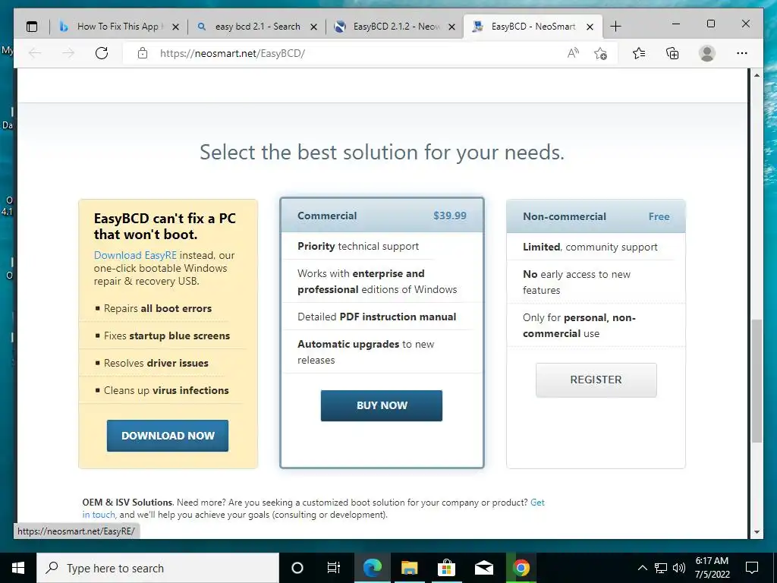Click the browser Forward arrow

coord(68,53)
